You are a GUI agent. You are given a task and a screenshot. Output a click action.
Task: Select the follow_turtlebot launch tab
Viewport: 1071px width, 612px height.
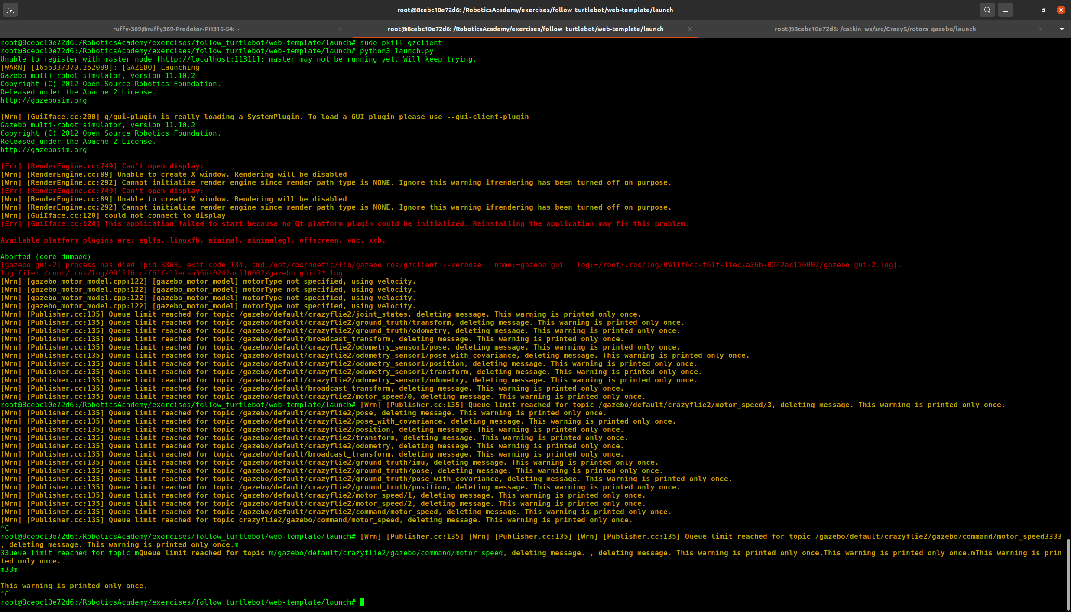click(x=526, y=29)
